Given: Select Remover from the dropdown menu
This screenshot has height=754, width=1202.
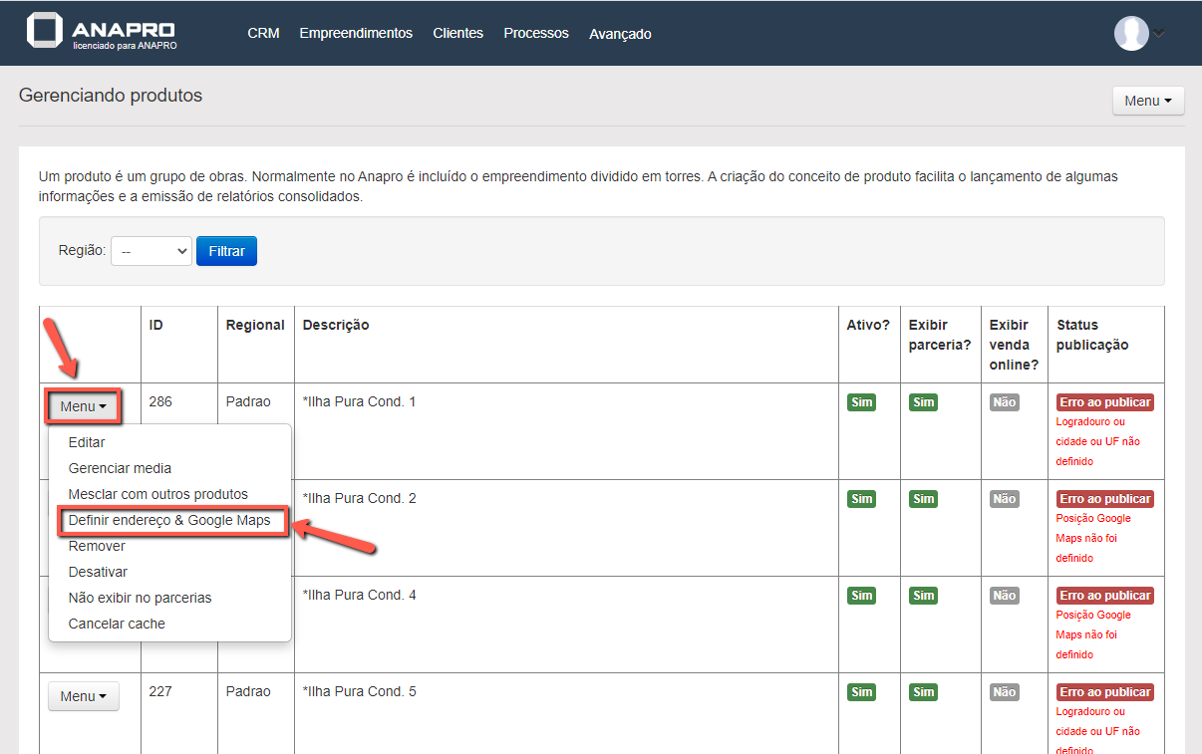Looking at the screenshot, I should (x=97, y=546).
